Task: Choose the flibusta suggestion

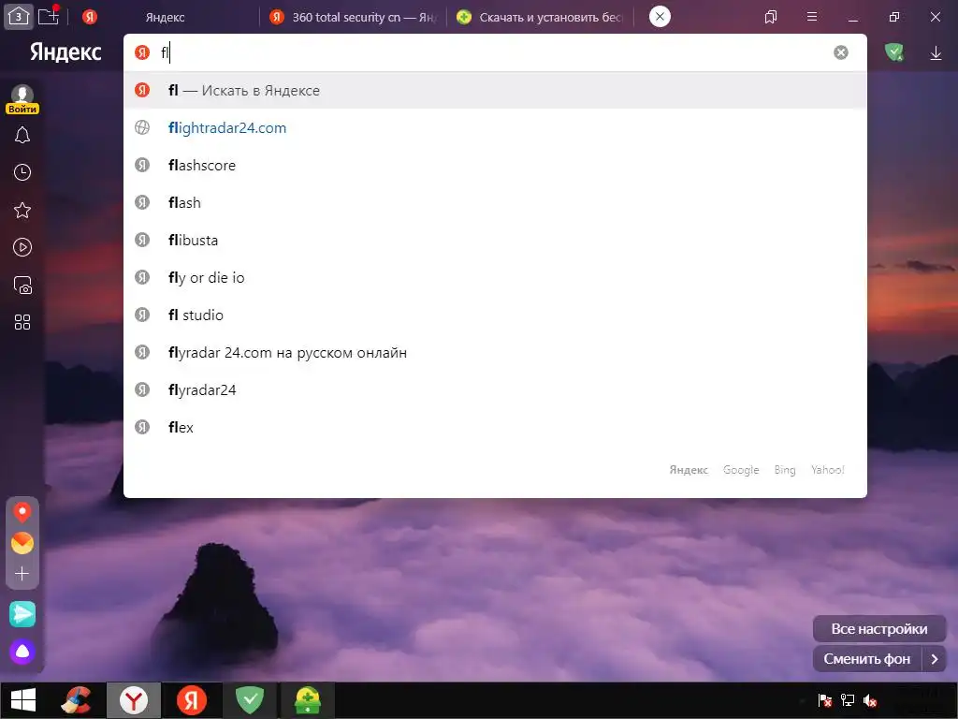Action: (495, 241)
